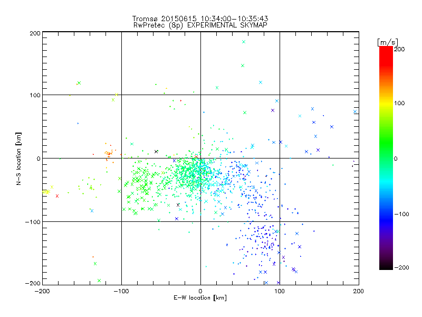The image size is (422, 317).
Task: Click the plot title 'Tromsø 20150615 10:34:00-10:35:43'
Action: point(200,18)
